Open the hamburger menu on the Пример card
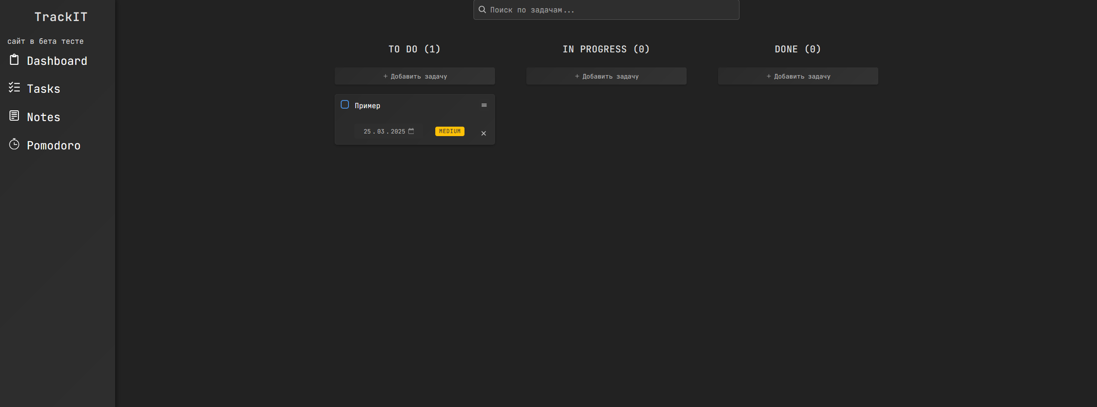Viewport: 1097px width, 407px height. tap(483, 105)
